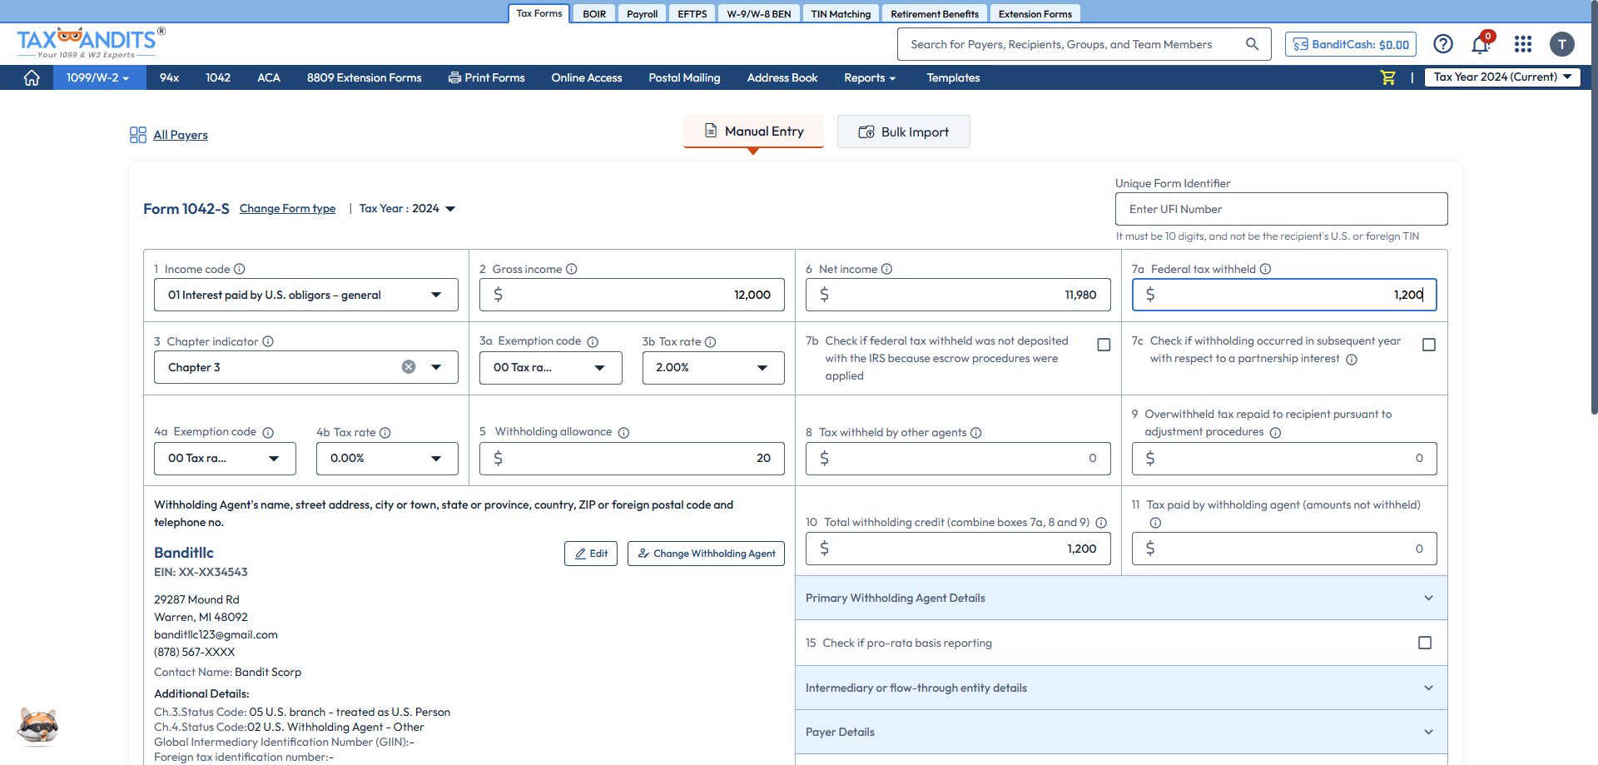The width and height of the screenshot is (1598, 765).
Task: Show info for Income code field
Action: click(240, 269)
